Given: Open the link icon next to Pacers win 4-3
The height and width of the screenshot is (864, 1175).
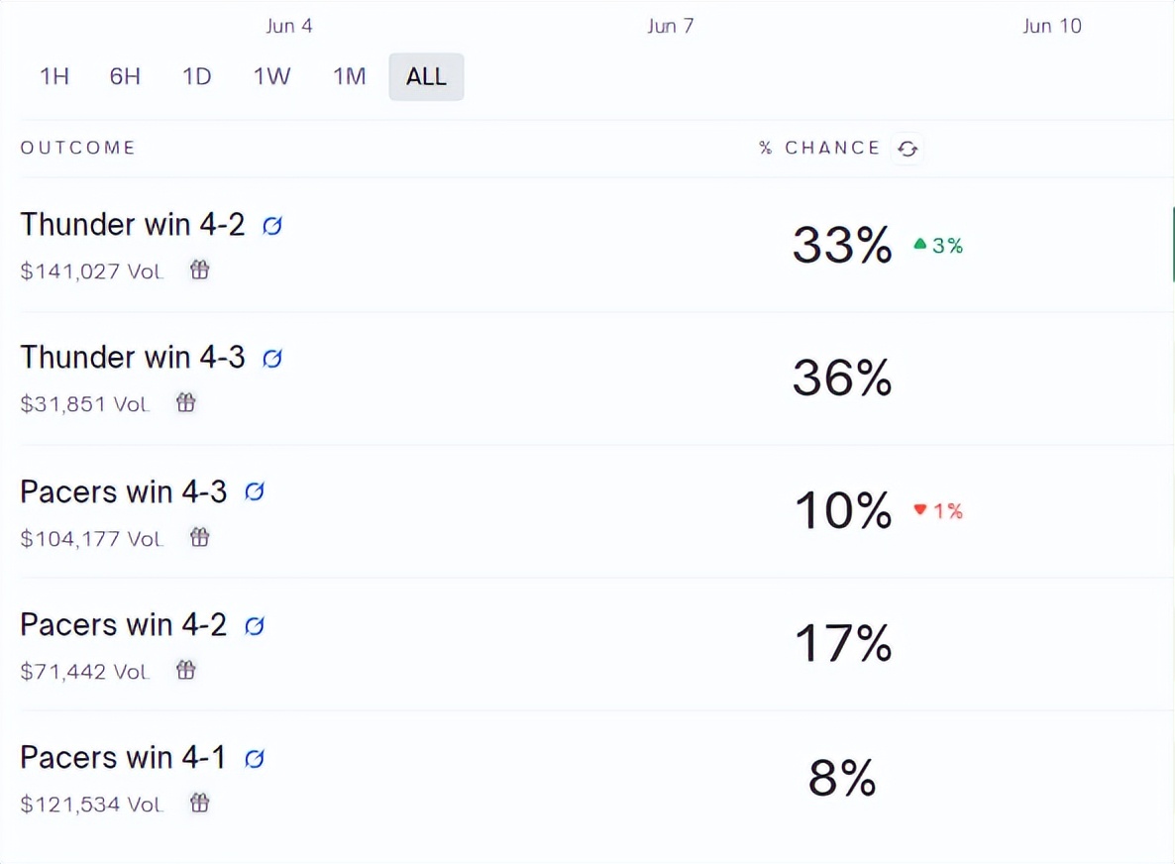Looking at the screenshot, I should coord(254,491).
